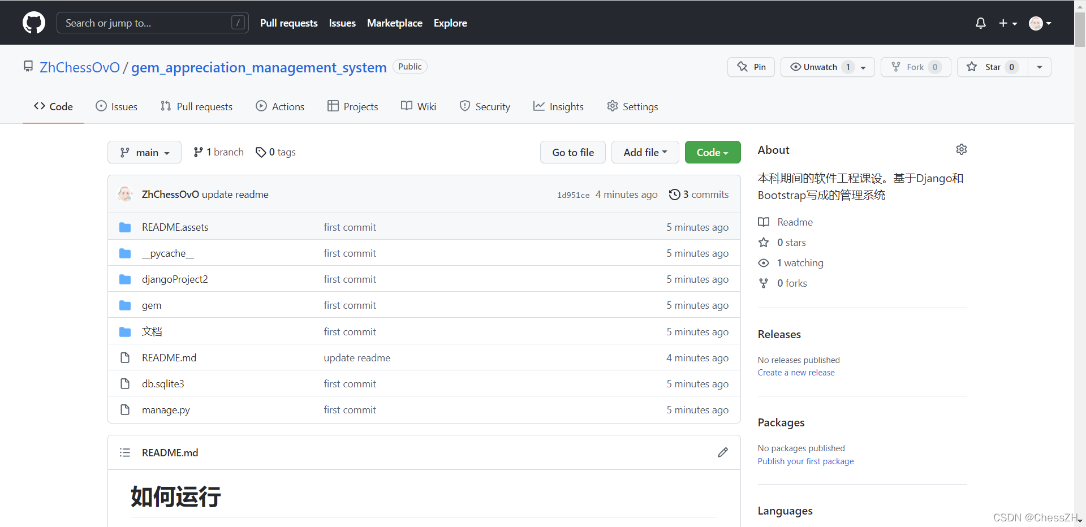1086x527 pixels.
Task: Edit README with the pencil icon
Action: pos(723,452)
